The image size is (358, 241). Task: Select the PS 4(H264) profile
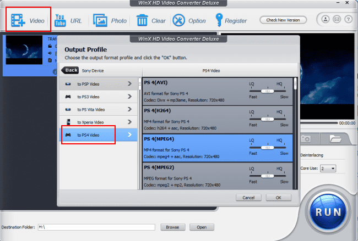tap(218, 120)
